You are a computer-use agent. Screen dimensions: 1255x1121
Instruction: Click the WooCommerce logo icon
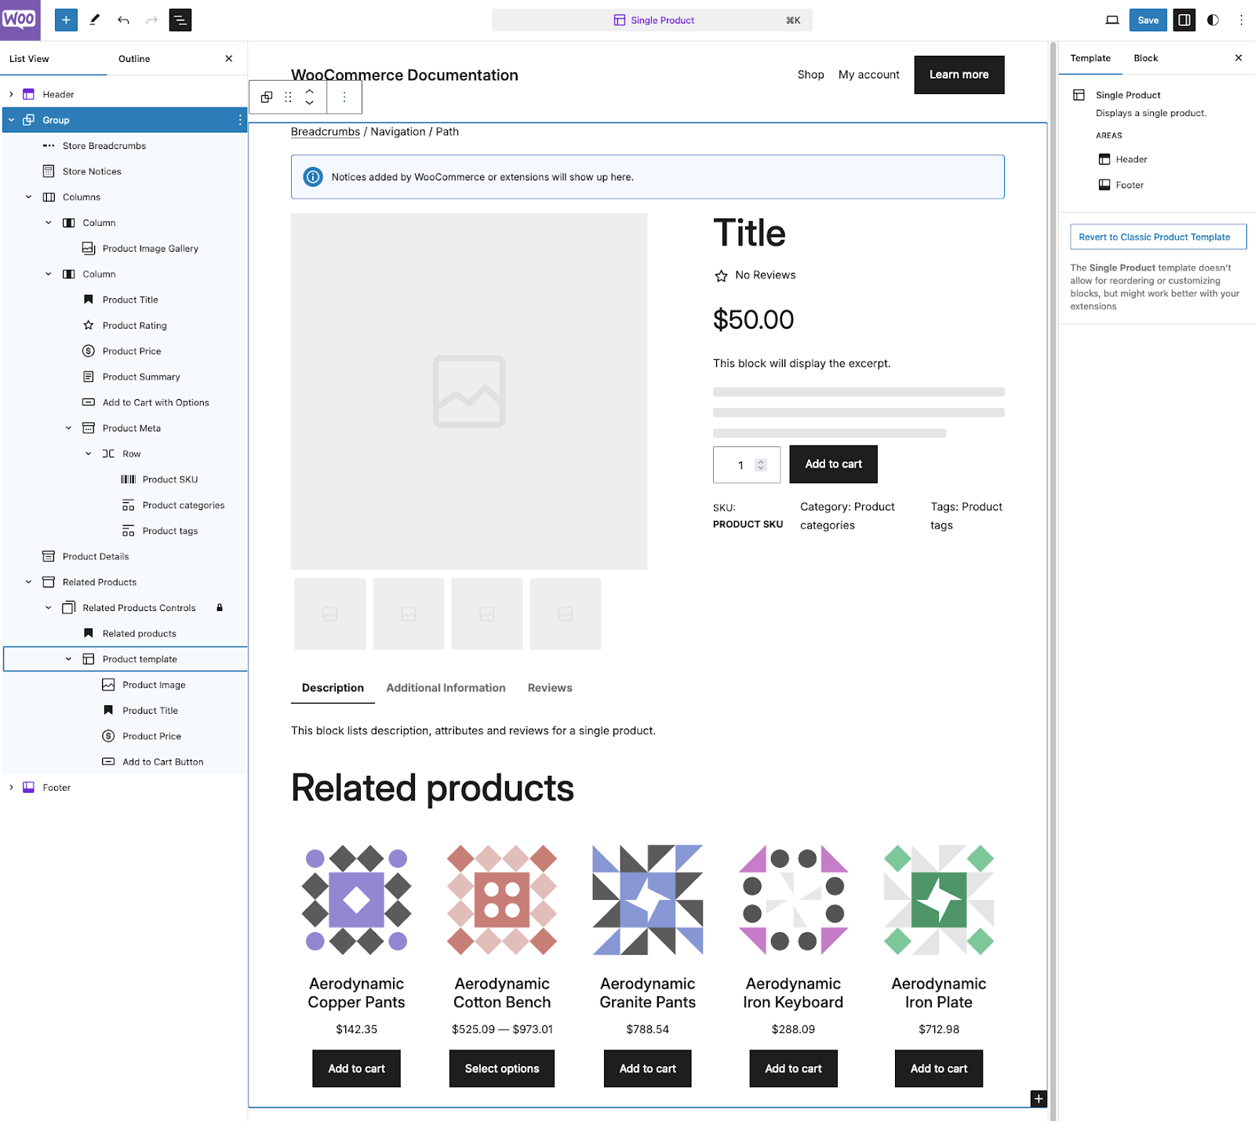20,20
